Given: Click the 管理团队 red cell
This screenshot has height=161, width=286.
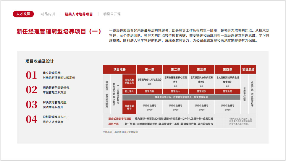Looking at the screenshot, I should click(201, 91).
